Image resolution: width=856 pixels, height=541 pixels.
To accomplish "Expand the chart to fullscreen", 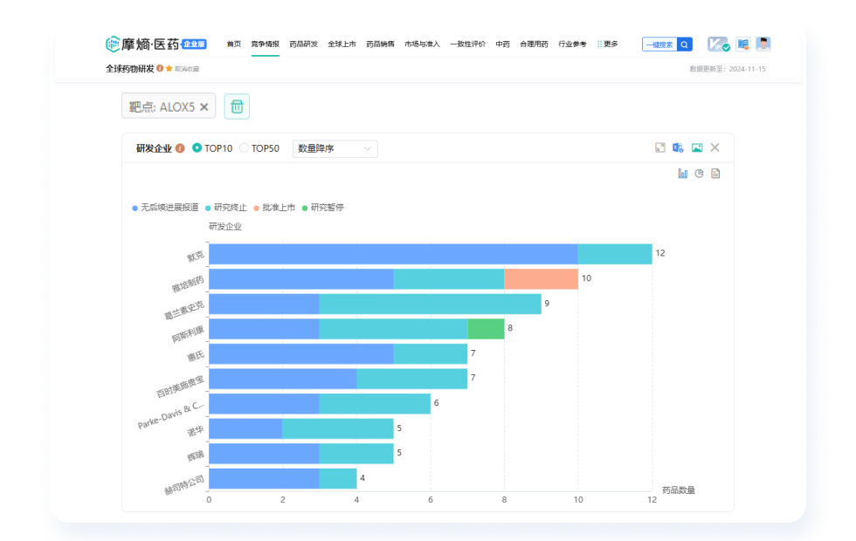I will [x=660, y=147].
